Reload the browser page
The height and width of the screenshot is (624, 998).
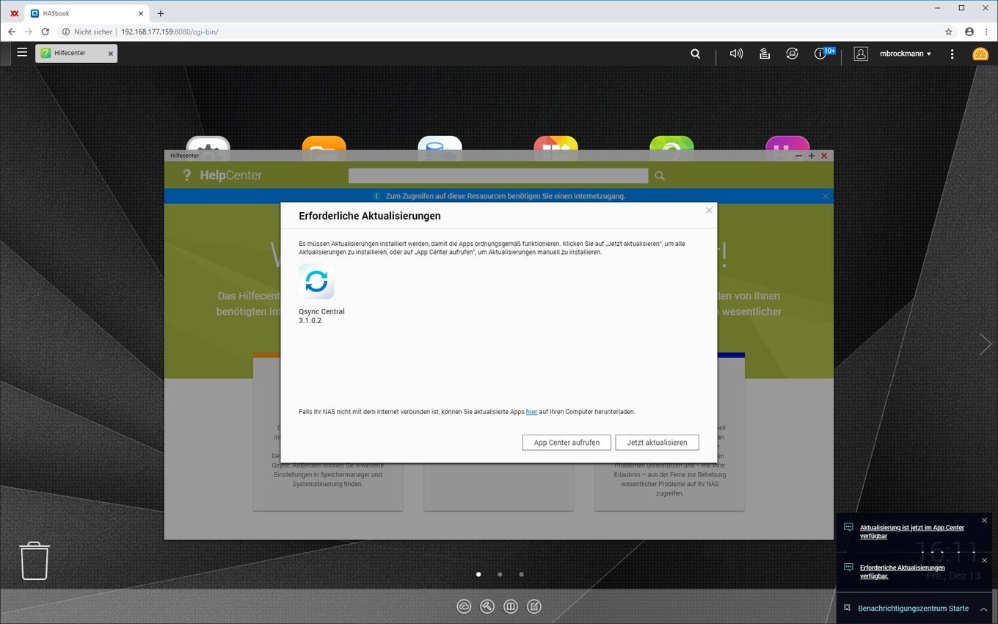coord(45,32)
